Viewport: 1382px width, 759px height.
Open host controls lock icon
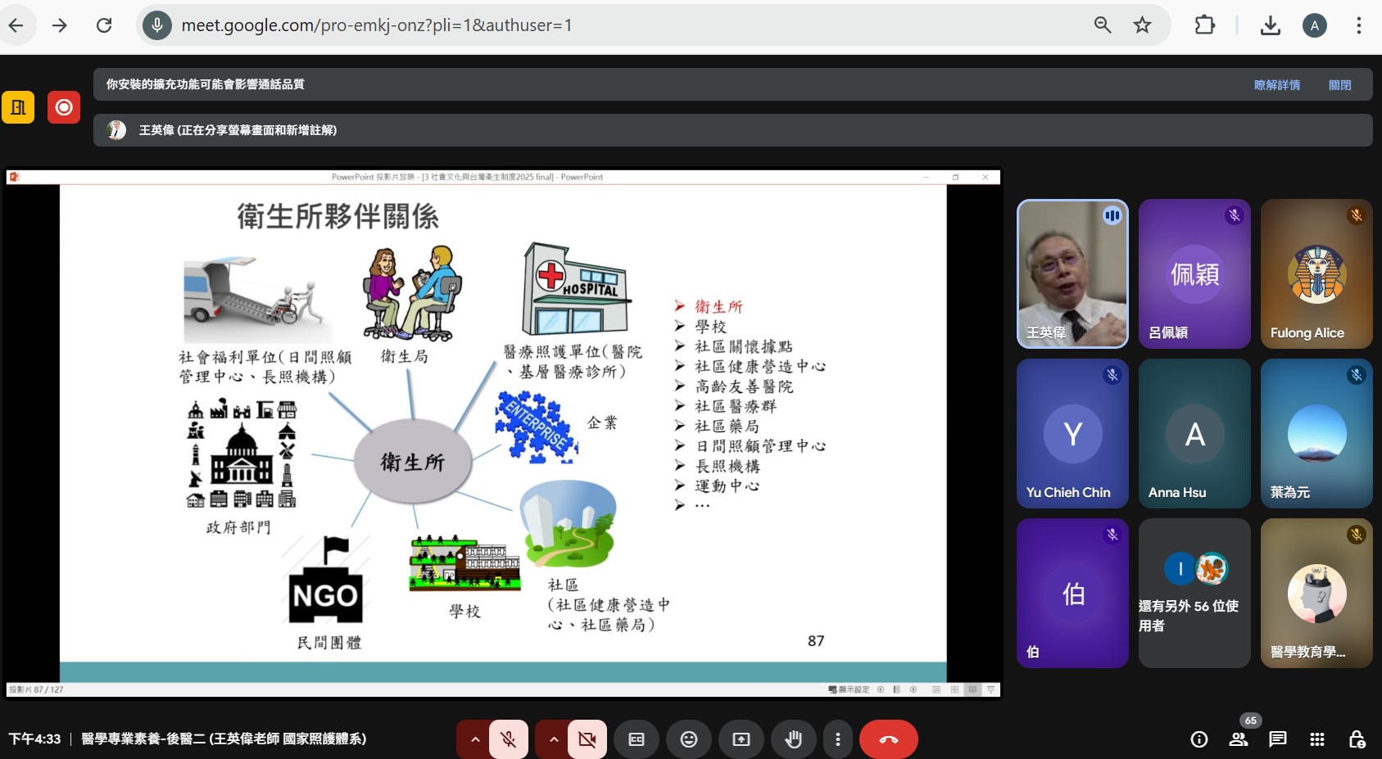(1357, 739)
